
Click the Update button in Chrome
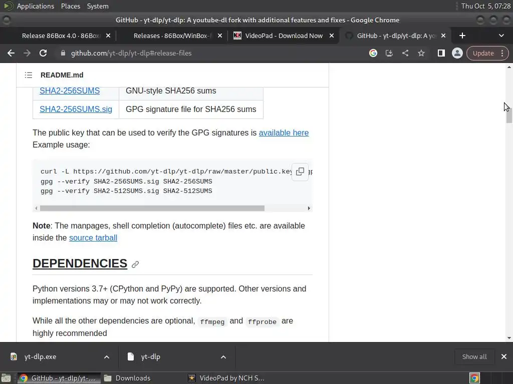tap(483, 53)
